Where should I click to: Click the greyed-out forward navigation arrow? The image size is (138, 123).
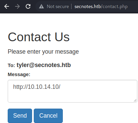(x=17, y=6)
